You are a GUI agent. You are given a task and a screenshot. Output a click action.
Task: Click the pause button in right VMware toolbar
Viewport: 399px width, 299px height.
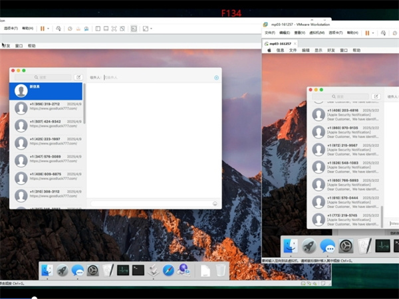pyautogui.click(x=366, y=33)
